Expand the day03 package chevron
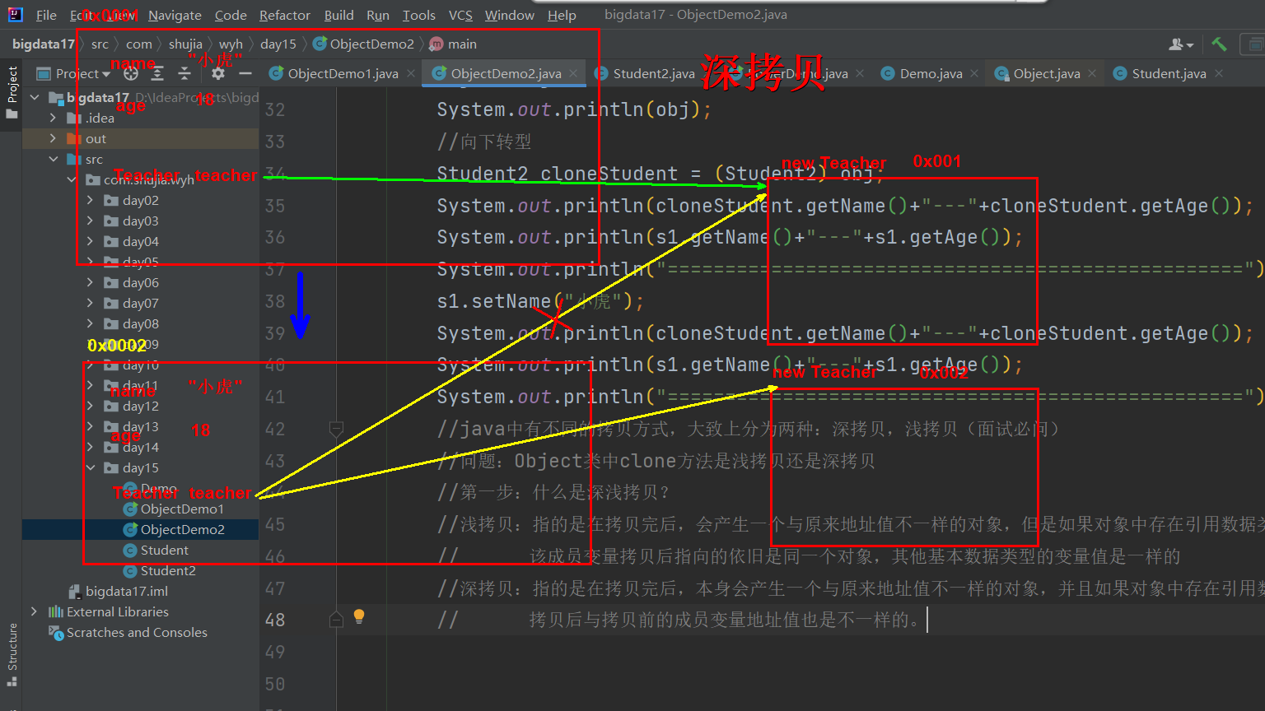Screen dimensions: 1265x711 click(x=90, y=221)
